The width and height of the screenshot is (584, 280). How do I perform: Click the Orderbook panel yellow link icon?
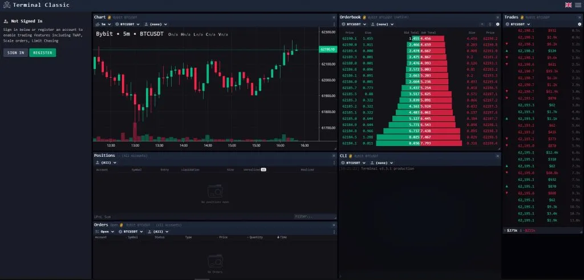[x=364, y=17]
